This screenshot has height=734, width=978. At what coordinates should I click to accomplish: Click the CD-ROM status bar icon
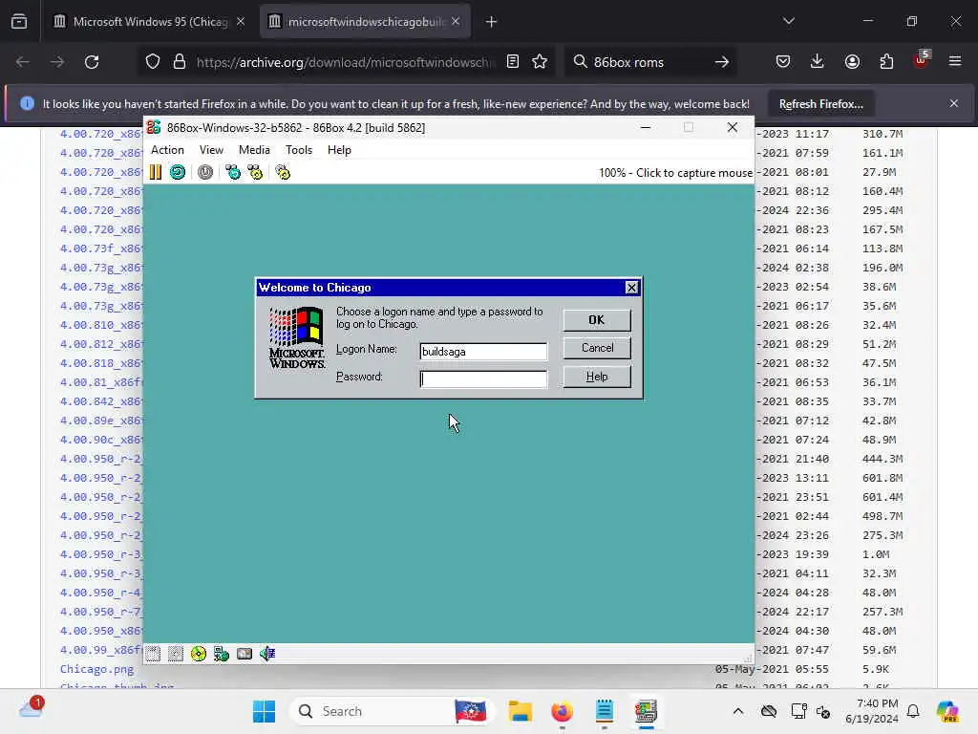coord(199,654)
